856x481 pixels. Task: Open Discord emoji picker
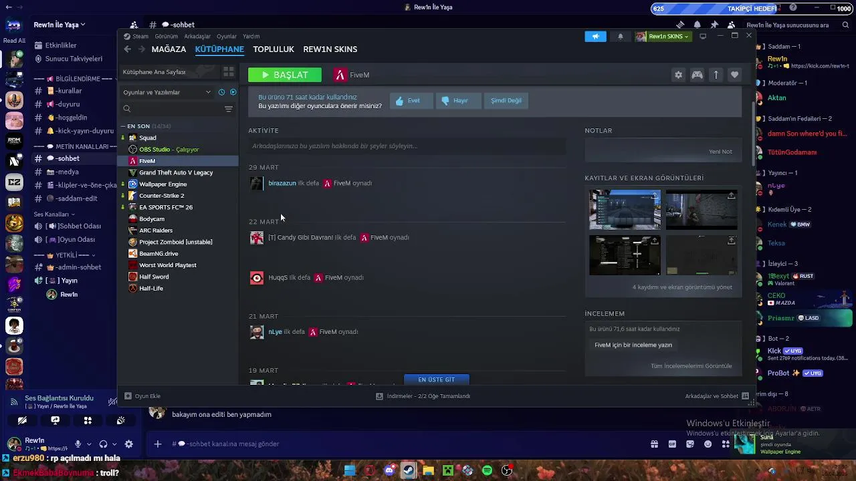[708, 444]
